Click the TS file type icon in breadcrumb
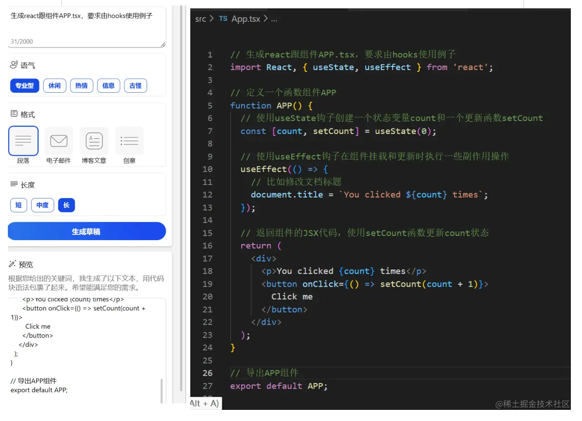Image resolution: width=582 pixels, height=421 pixels. [223, 19]
